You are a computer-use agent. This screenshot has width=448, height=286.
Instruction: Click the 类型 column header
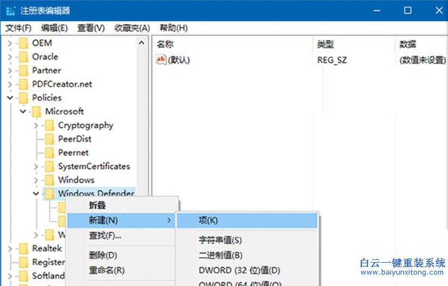[x=354, y=44]
